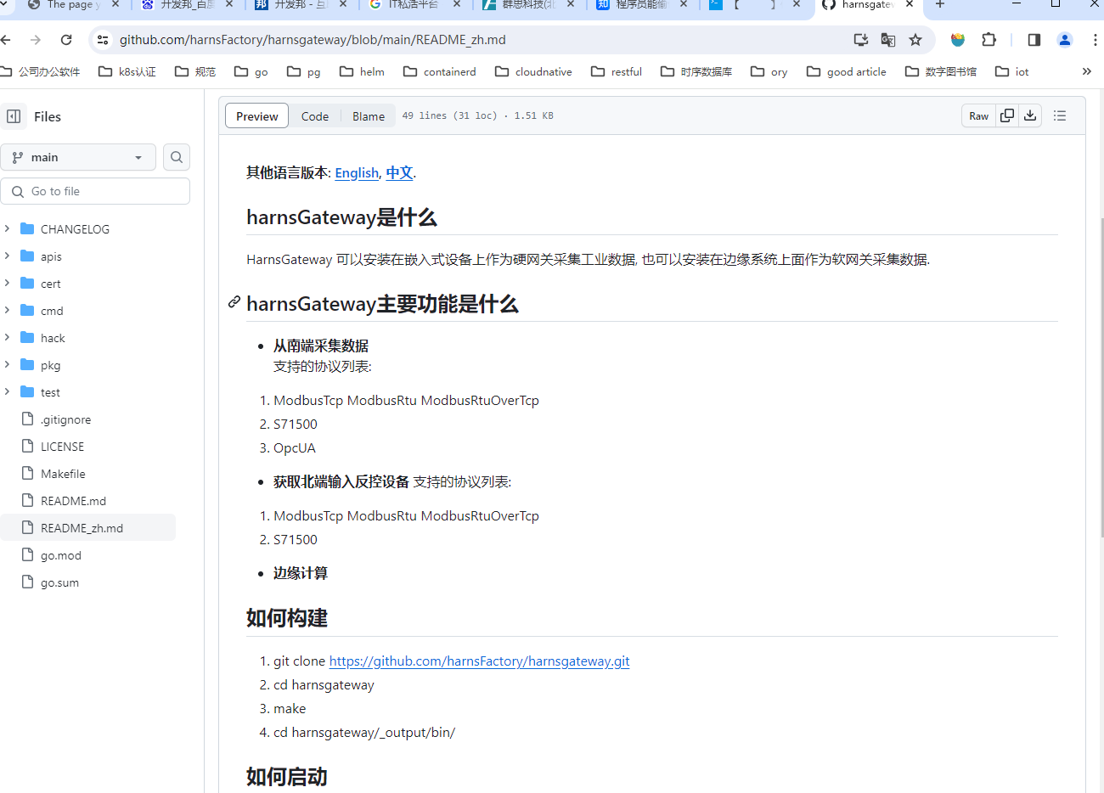
Task: Open the 中文 language link
Action: coord(399,173)
